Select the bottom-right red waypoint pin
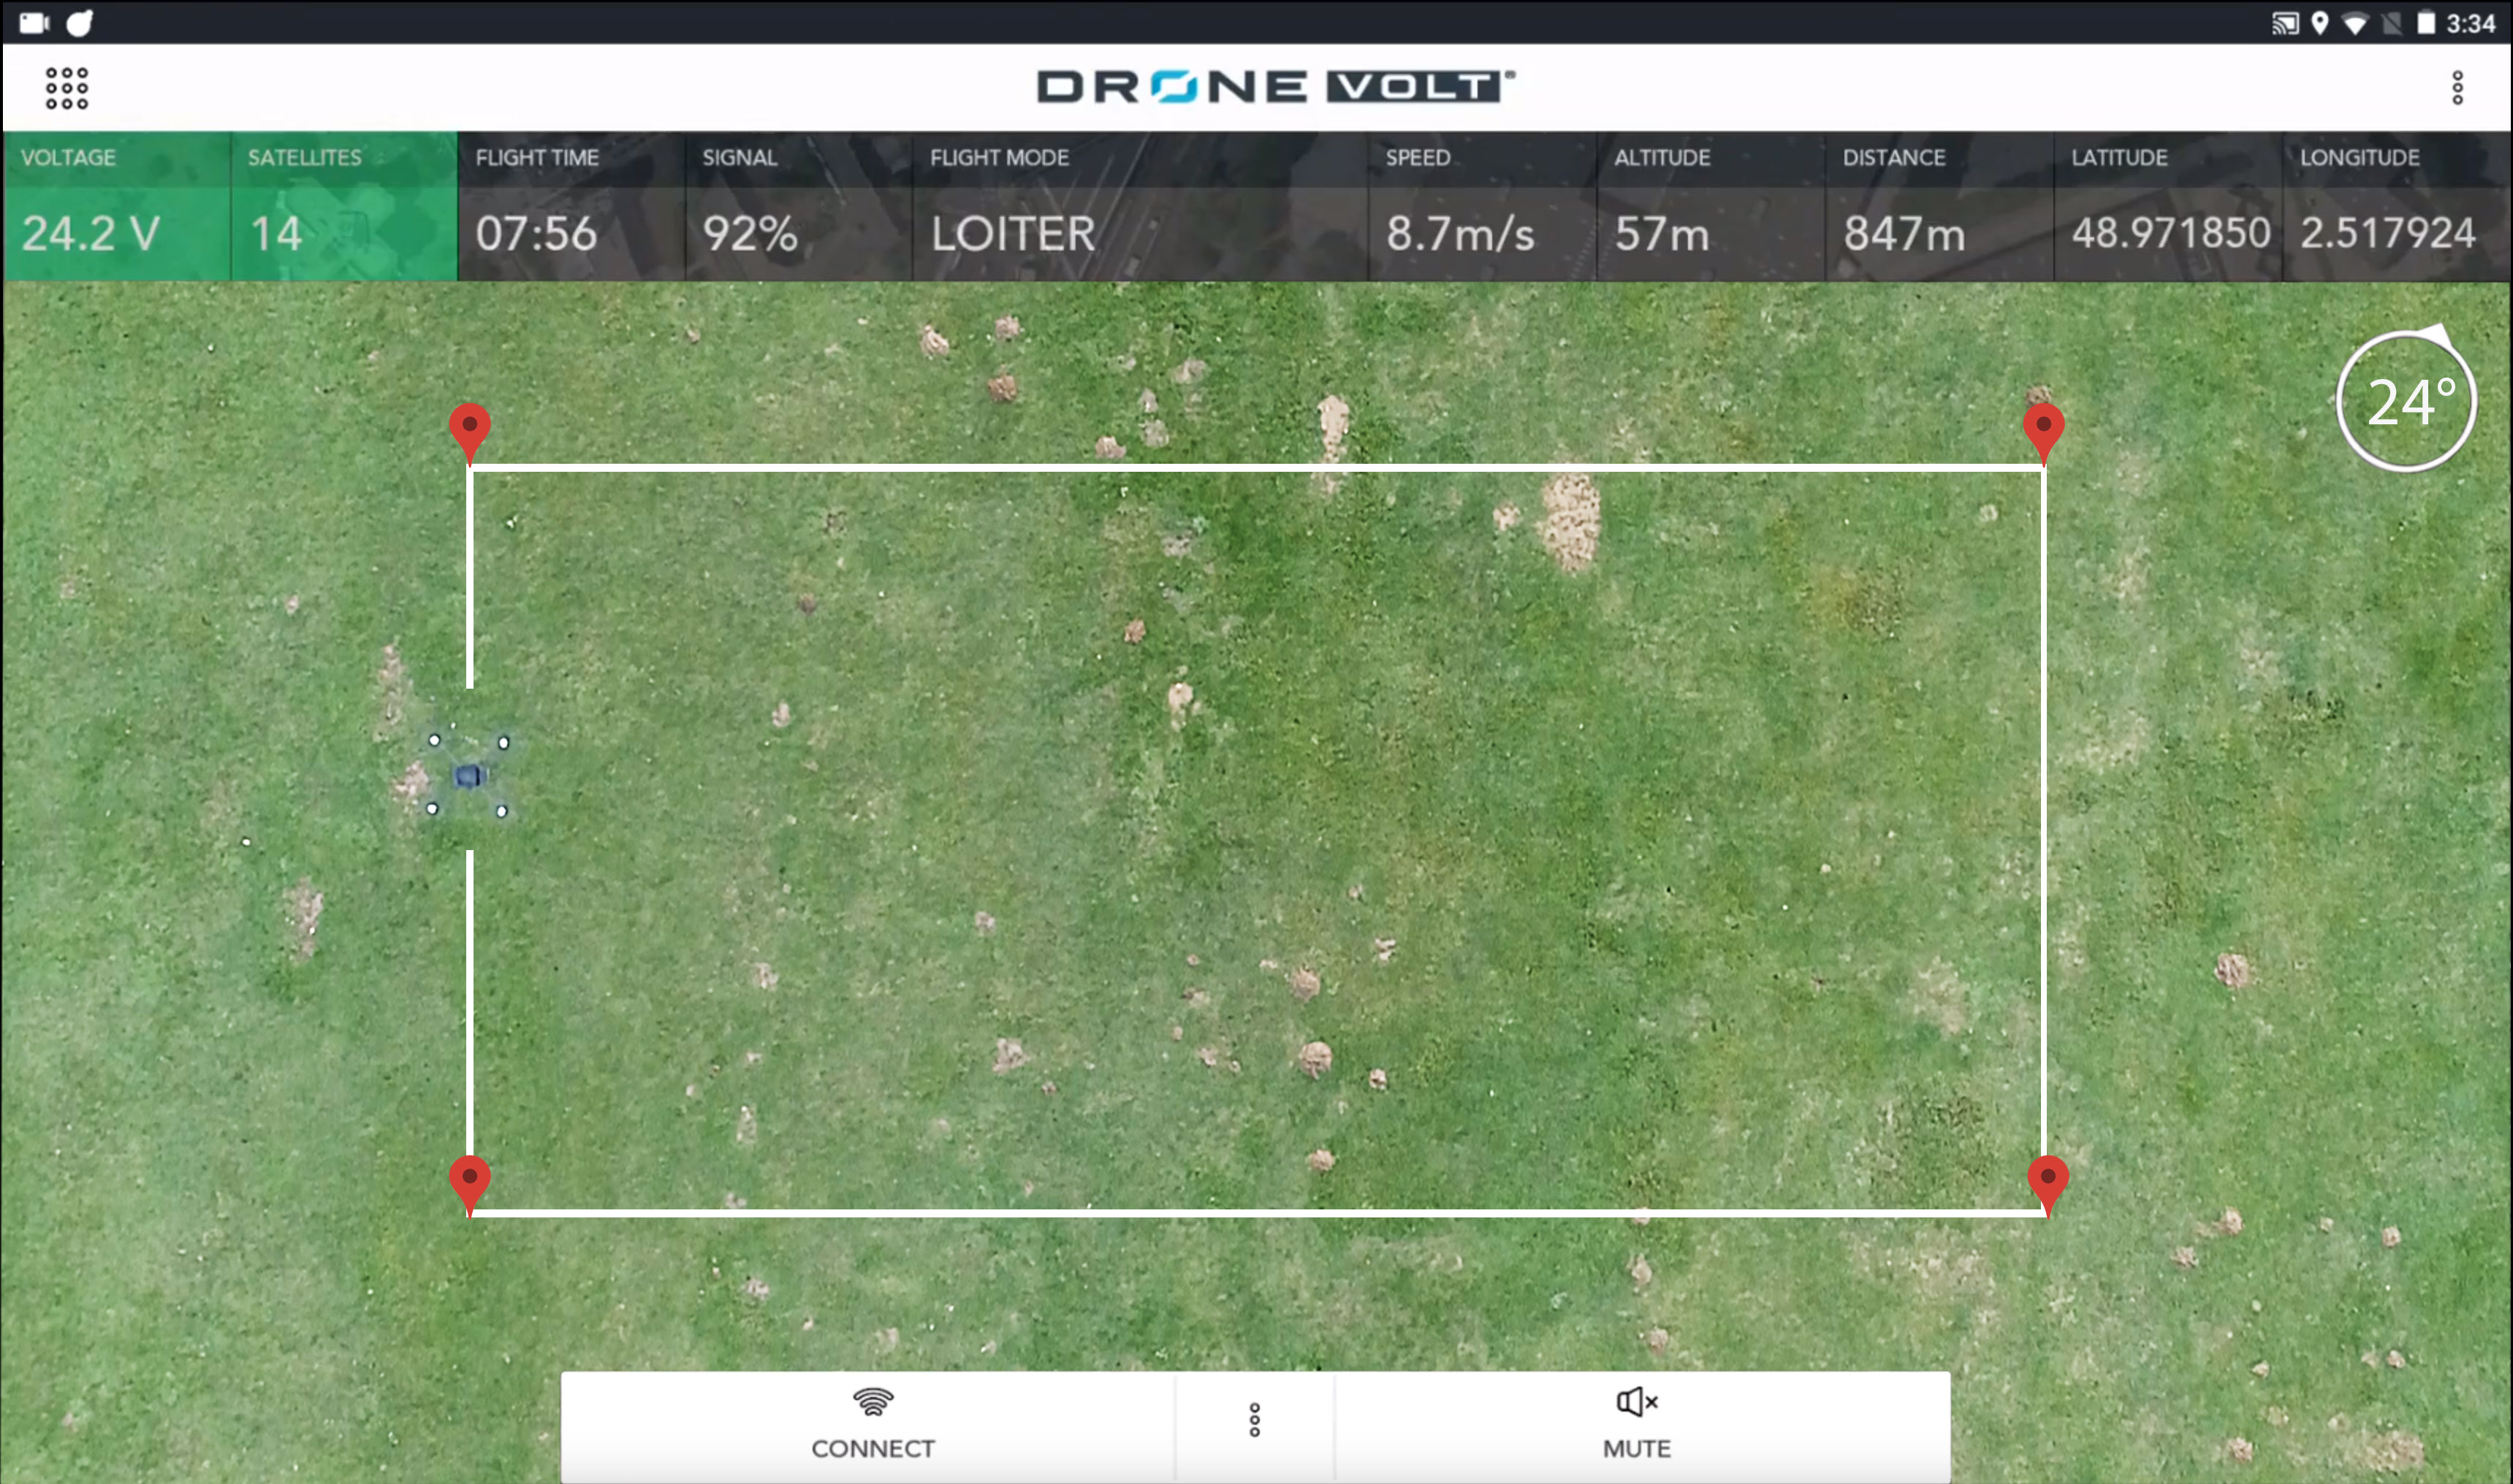 (2048, 1185)
